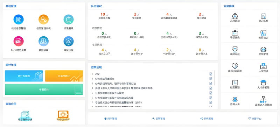Open policy 公务员法范围规定

(x=105, y=79)
